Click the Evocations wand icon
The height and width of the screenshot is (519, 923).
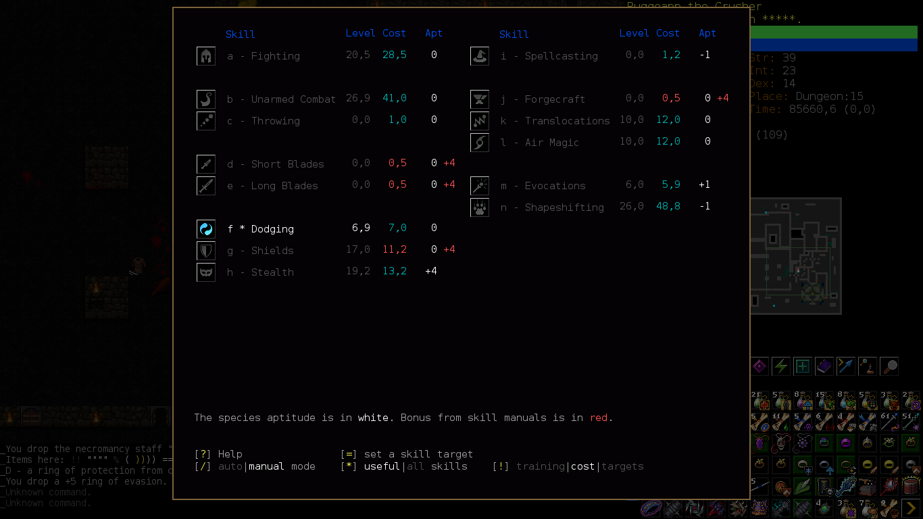[480, 186]
